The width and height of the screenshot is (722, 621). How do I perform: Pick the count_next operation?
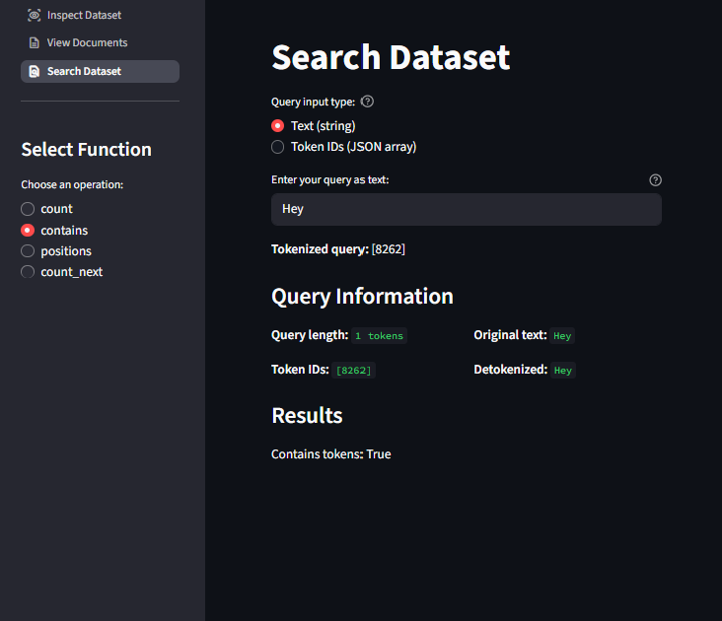click(x=29, y=272)
